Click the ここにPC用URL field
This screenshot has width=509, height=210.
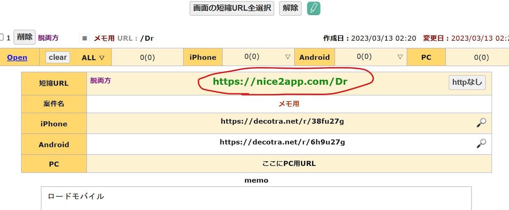point(289,163)
